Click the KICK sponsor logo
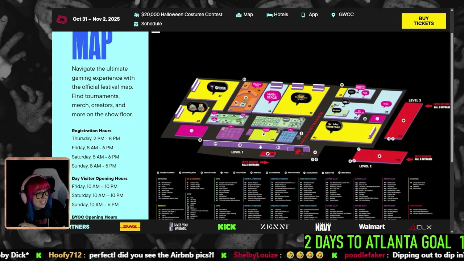This screenshot has height=261, width=464. point(227,227)
